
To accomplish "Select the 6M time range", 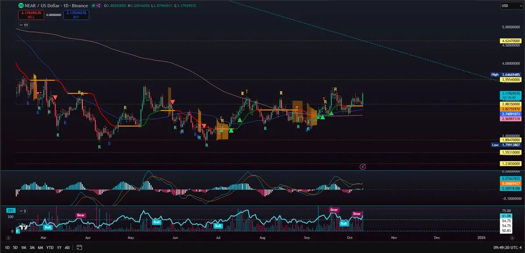I will click(40, 248).
